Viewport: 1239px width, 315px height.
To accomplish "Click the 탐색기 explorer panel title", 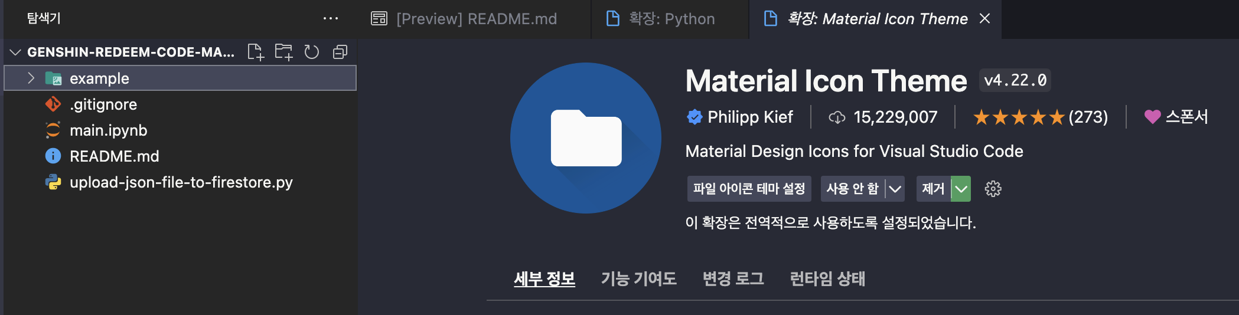I will [44, 18].
